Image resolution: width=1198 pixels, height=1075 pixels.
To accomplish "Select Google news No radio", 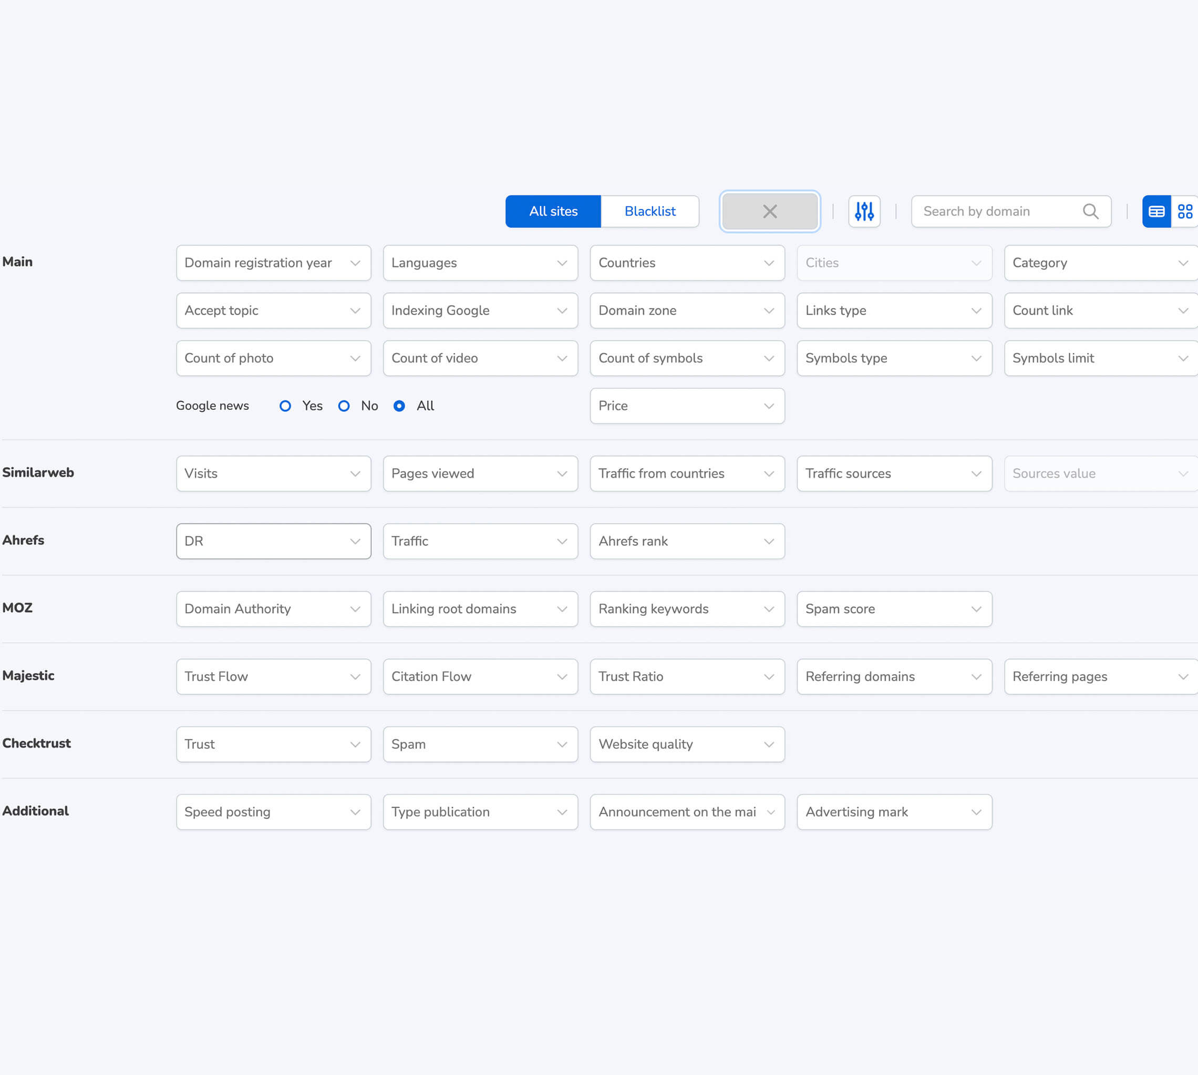I will click(x=344, y=406).
